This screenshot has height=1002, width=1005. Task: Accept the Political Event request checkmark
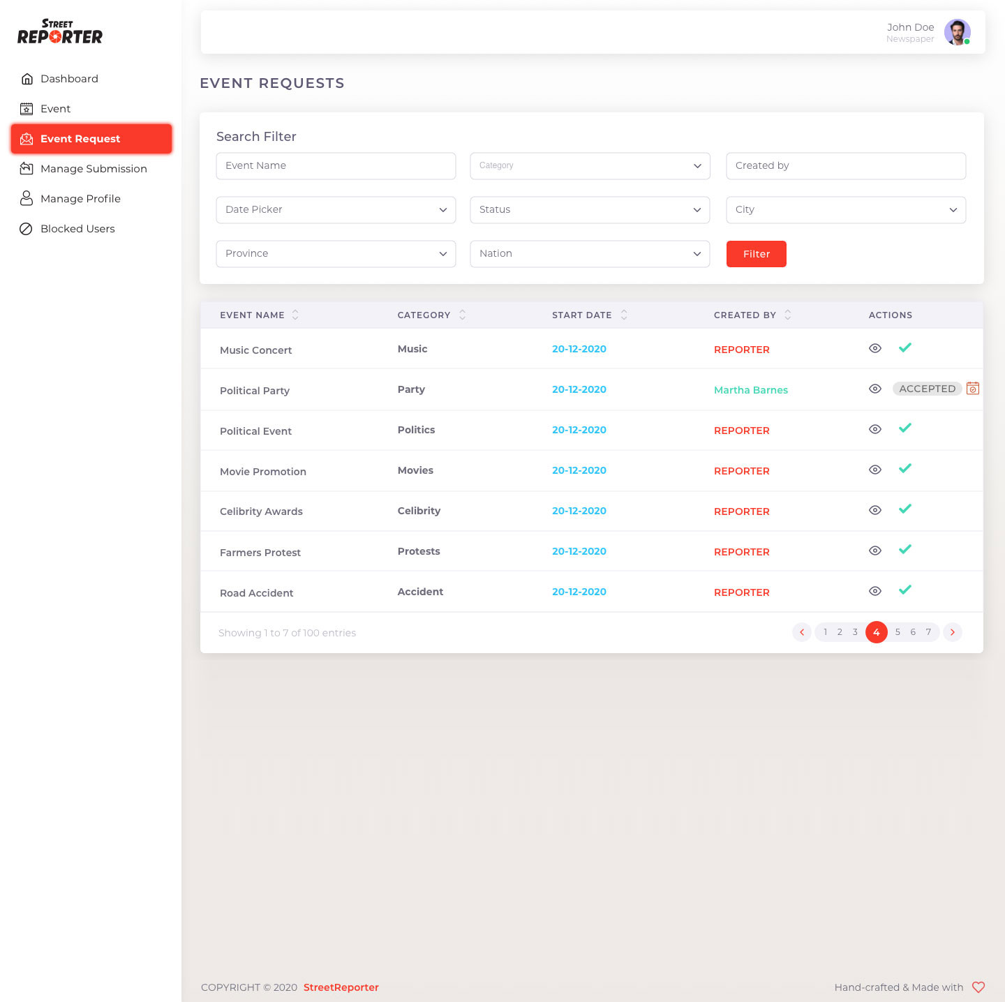905,428
